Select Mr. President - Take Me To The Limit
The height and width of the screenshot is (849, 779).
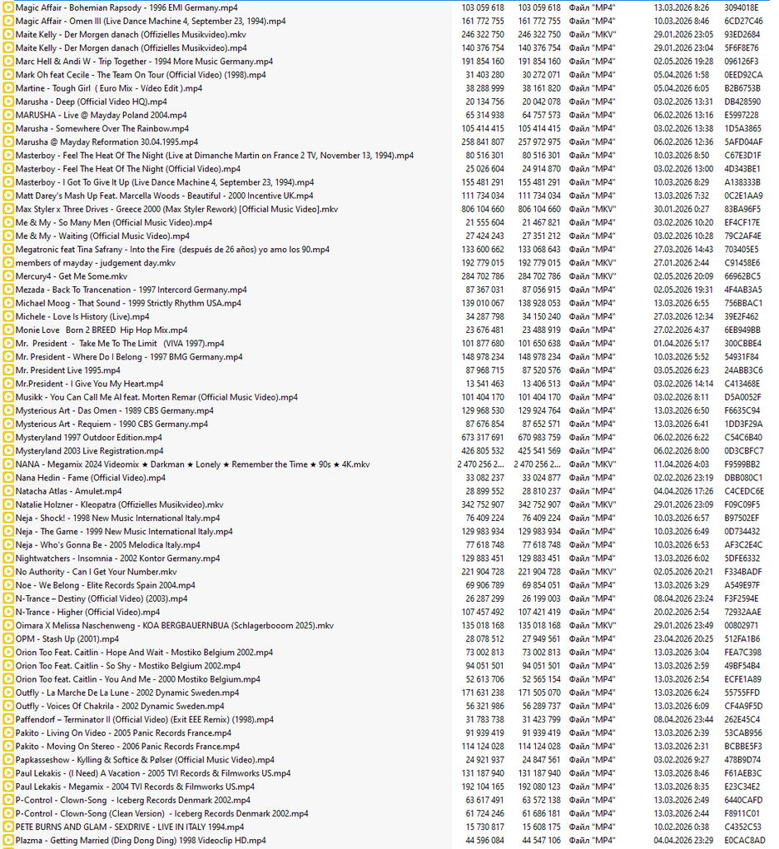[120, 343]
